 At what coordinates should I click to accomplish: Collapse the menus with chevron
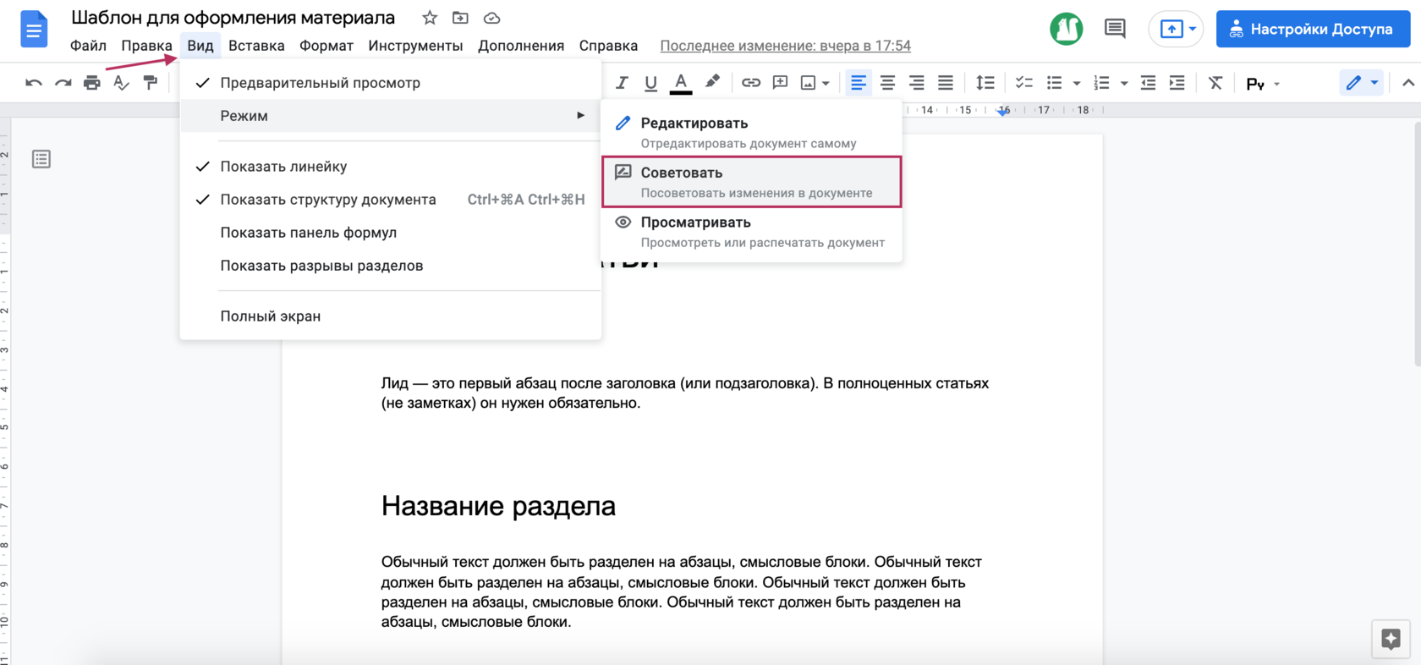coord(1407,83)
